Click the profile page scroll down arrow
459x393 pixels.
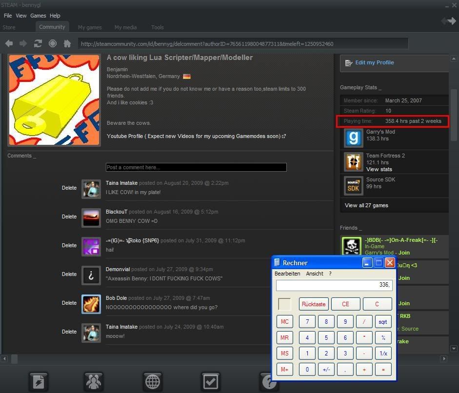click(454, 349)
